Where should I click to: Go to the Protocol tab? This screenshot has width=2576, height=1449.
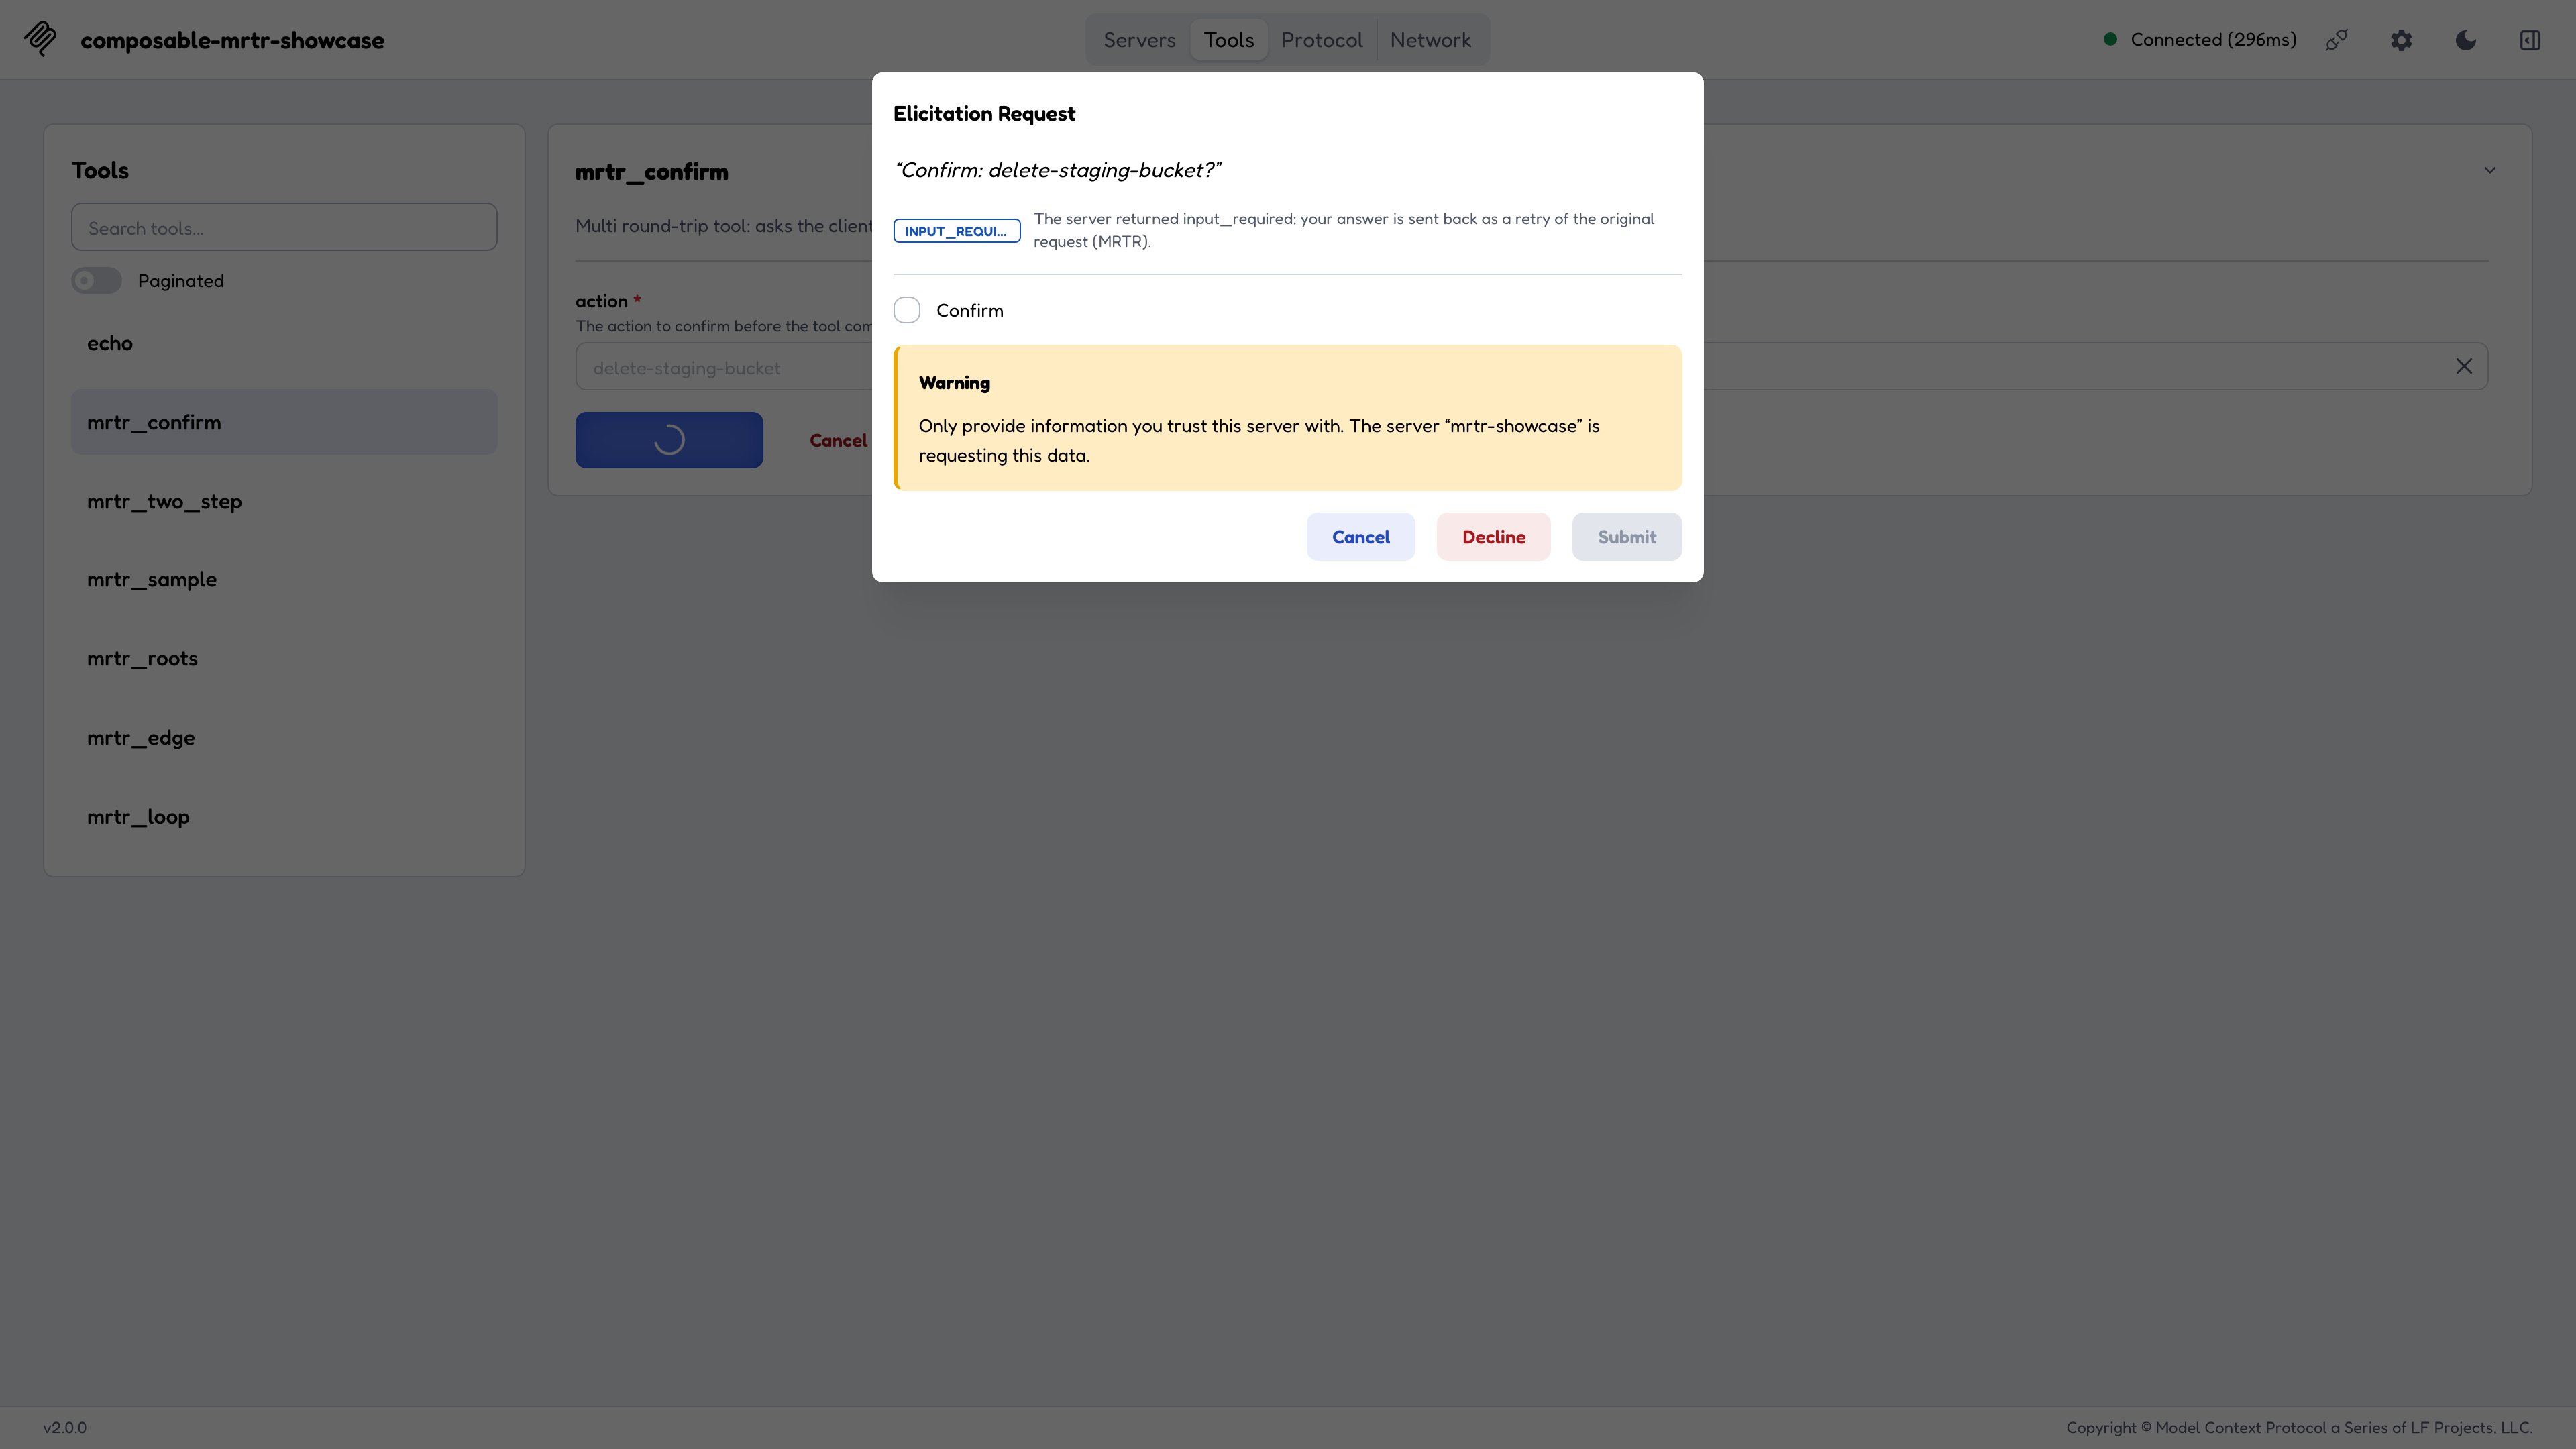(1322, 40)
